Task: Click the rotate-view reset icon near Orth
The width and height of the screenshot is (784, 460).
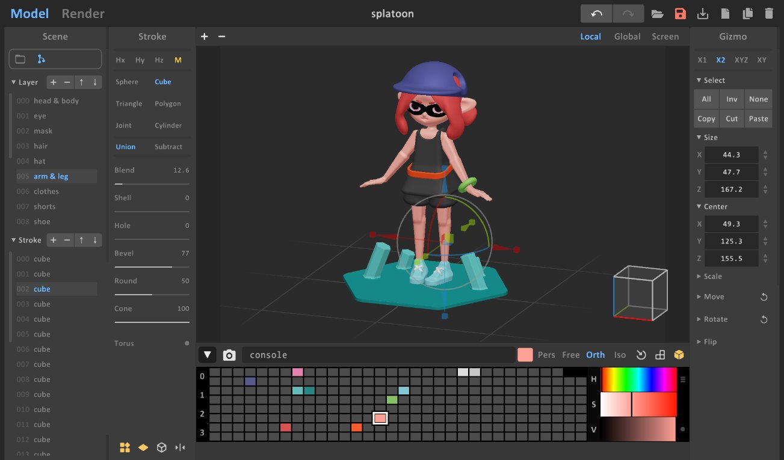Action: (x=640, y=355)
